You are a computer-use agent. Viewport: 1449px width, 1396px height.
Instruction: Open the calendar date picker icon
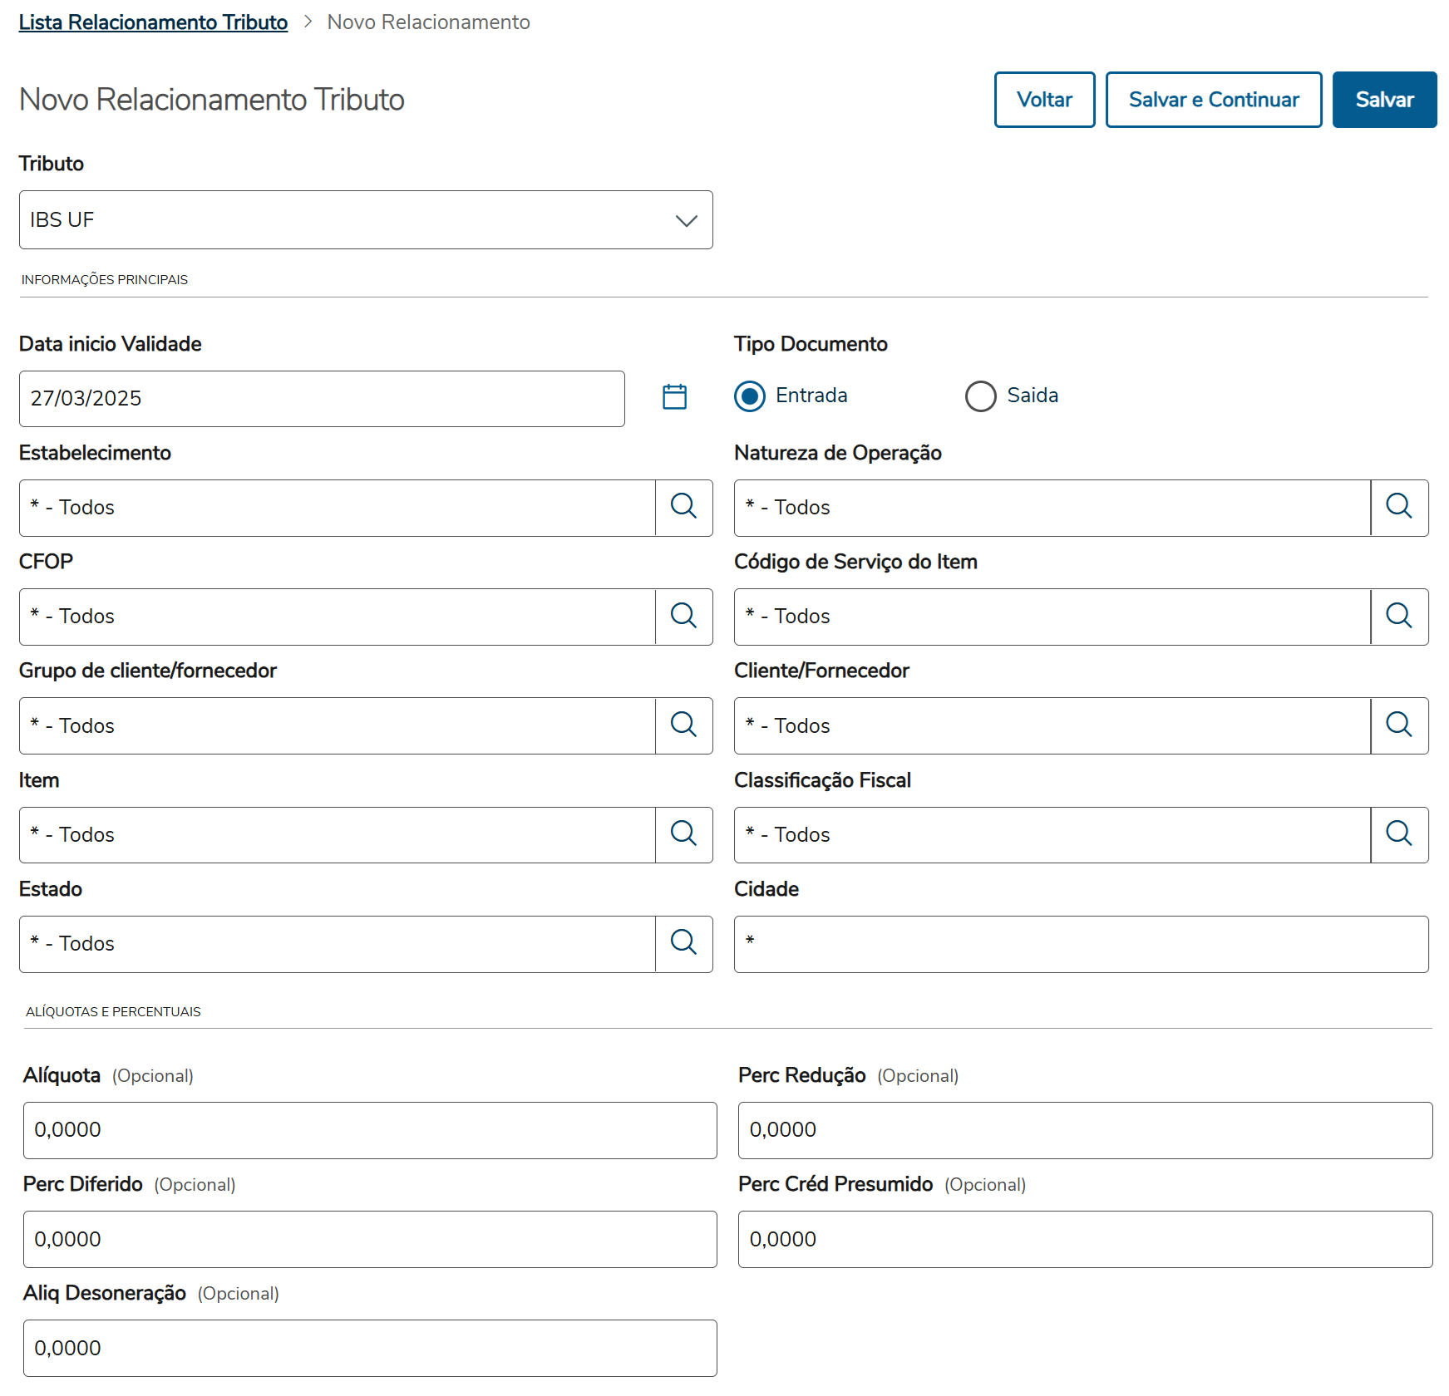coord(674,397)
